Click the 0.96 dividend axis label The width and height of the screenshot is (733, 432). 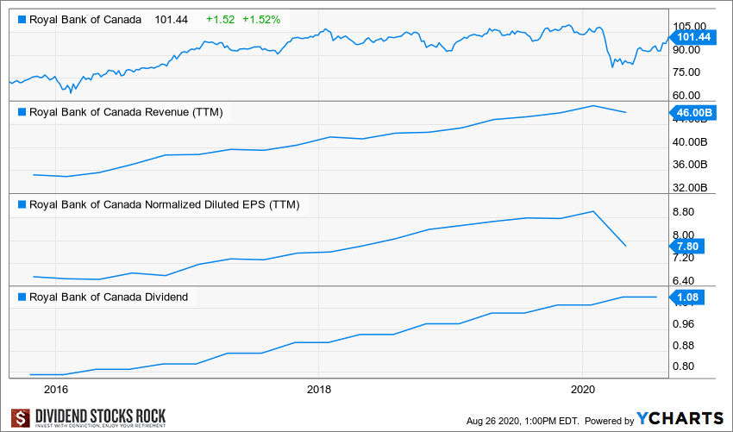[x=684, y=324]
